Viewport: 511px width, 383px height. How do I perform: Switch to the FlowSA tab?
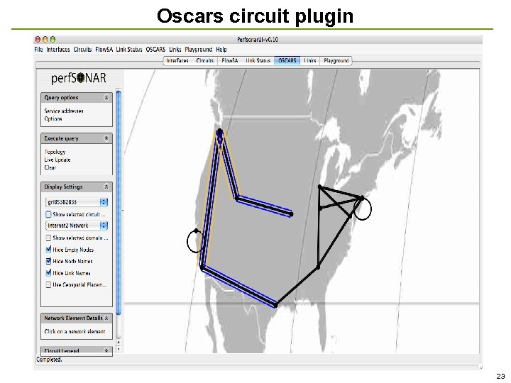230,60
